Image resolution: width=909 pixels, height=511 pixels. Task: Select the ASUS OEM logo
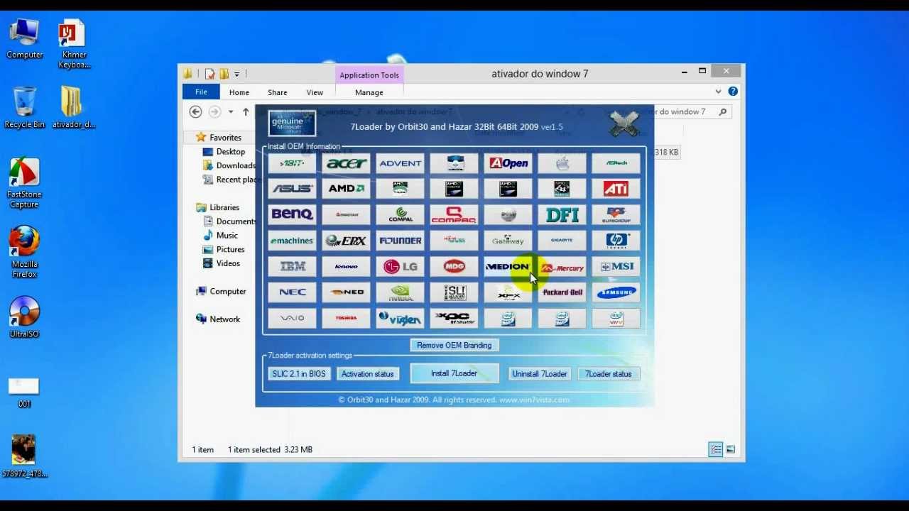(x=292, y=189)
